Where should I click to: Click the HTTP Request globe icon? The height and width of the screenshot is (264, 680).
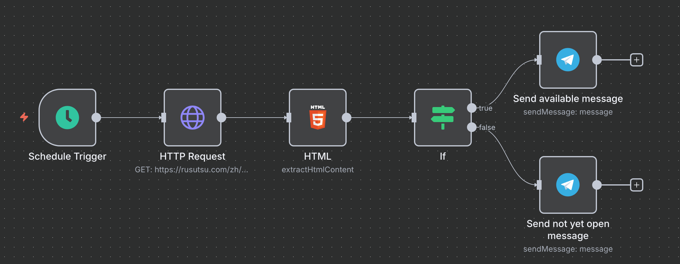pos(193,118)
